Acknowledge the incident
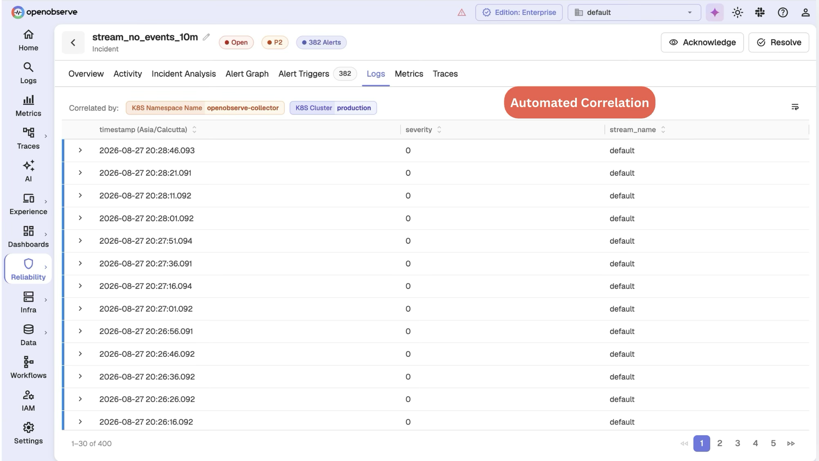Screen dimensions: 819x461 pos(702,43)
